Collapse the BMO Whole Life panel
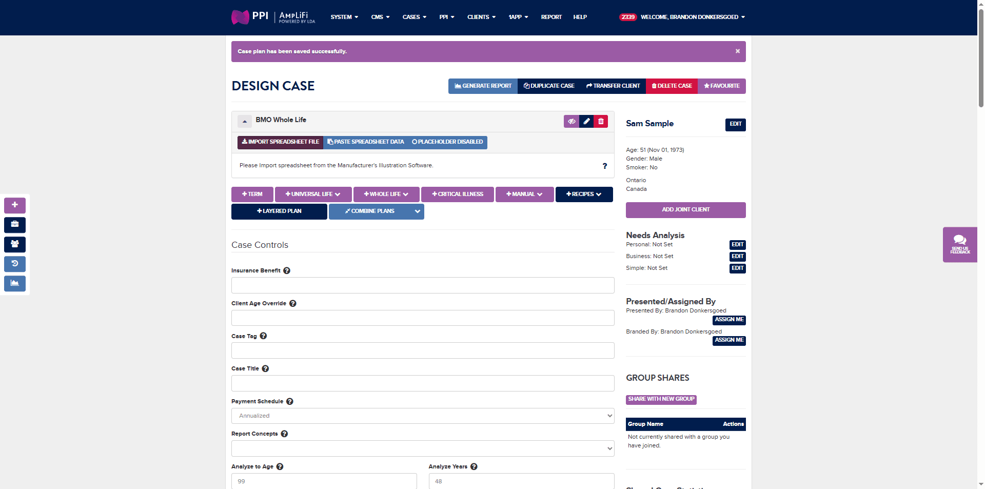The height and width of the screenshot is (489, 985). coord(245,122)
